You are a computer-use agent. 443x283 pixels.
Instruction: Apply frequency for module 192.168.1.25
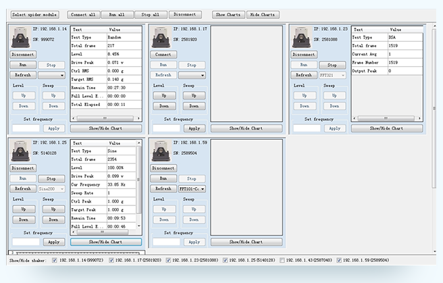click(x=54, y=242)
